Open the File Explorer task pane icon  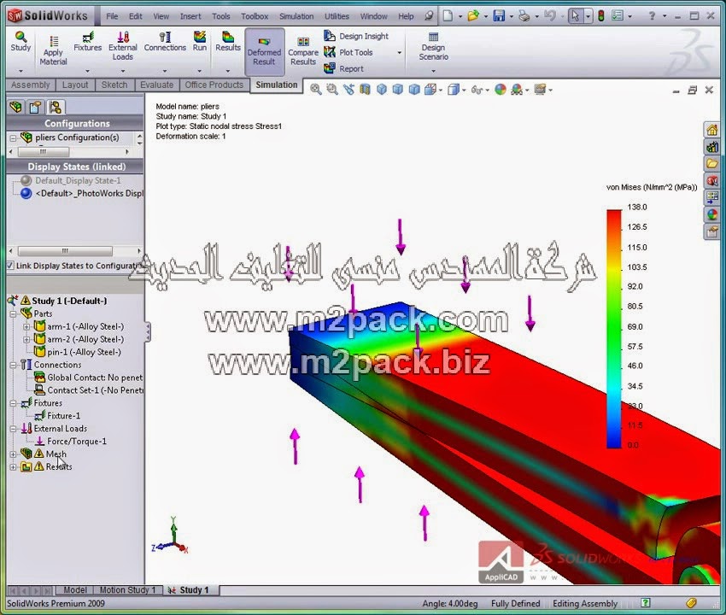(712, 163)
